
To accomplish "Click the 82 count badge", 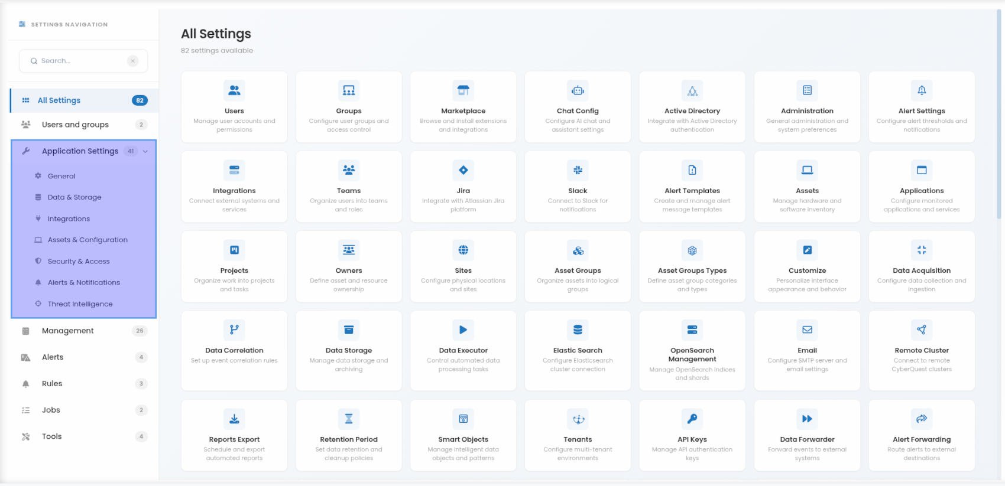I will click(x=140, y=100).
